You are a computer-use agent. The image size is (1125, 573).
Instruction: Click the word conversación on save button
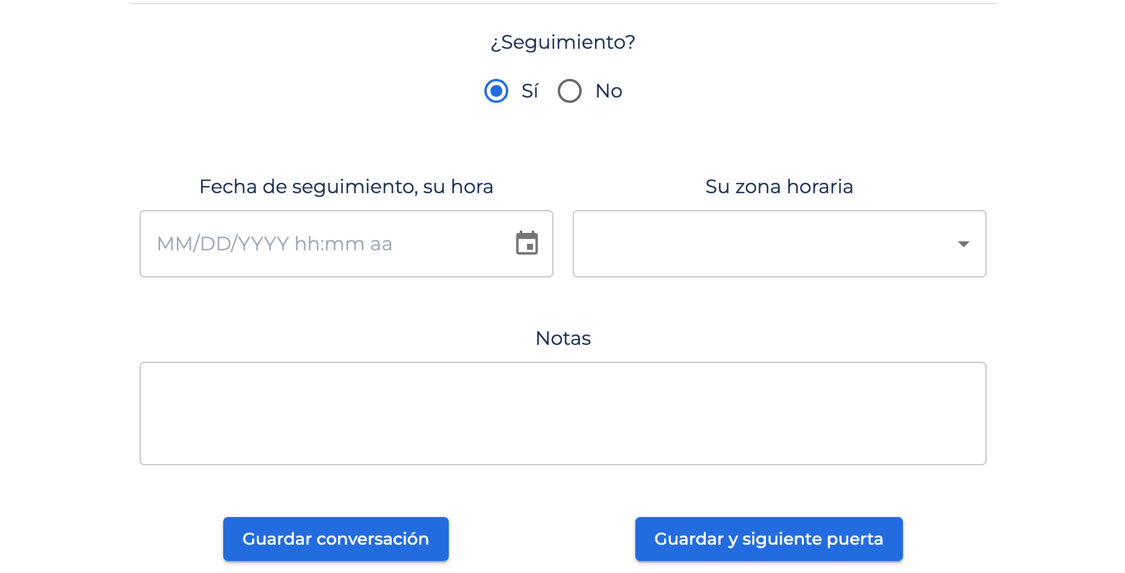373,539
